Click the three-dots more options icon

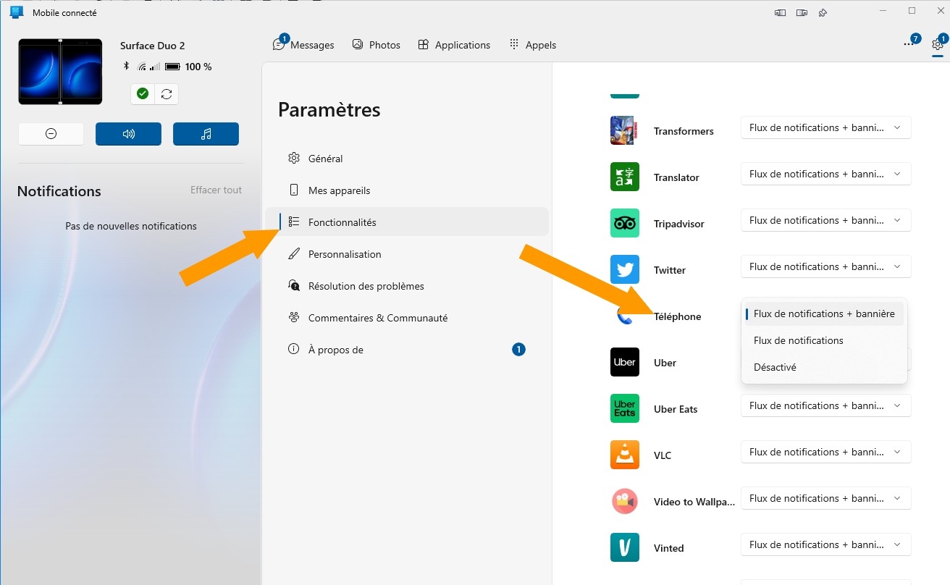[x=909, y=44]
